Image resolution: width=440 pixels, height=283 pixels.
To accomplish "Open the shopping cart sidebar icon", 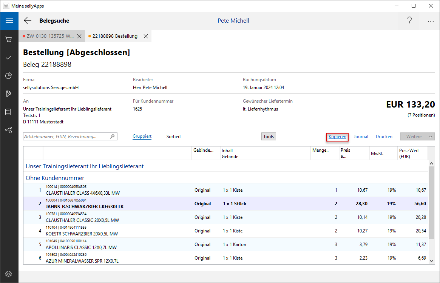I will pos(9,39).
